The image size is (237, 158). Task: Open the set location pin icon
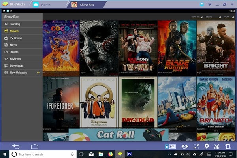pos(207,147)
